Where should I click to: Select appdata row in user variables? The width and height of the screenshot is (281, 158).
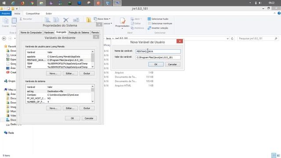click(58, 57)
